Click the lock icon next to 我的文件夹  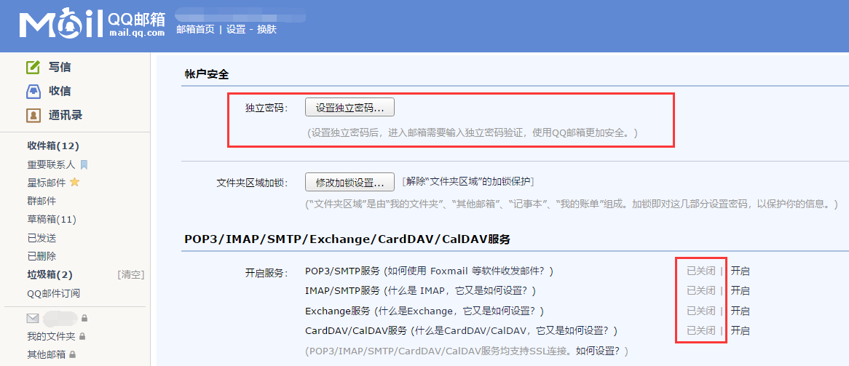82,336
